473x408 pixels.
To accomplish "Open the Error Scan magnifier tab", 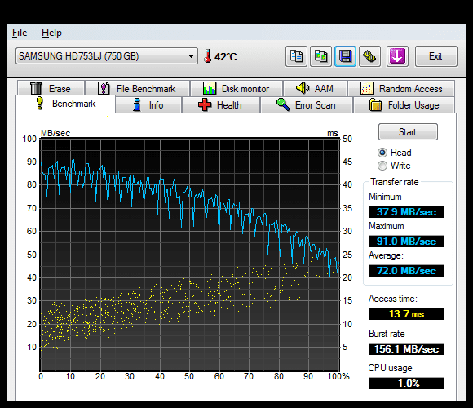I will click(x=307, y=105).
